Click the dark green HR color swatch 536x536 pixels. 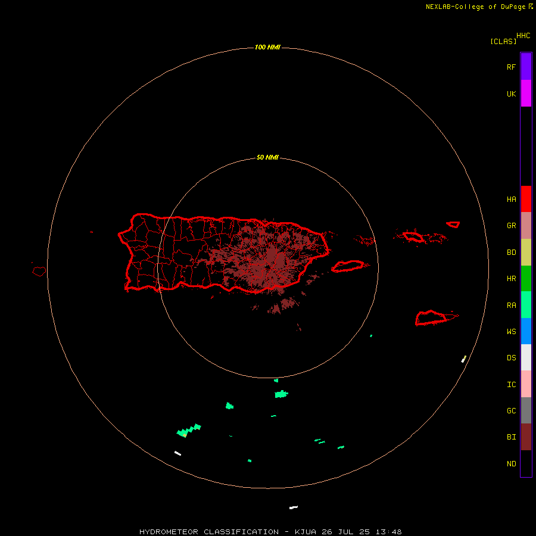click(x=526, y=279)
